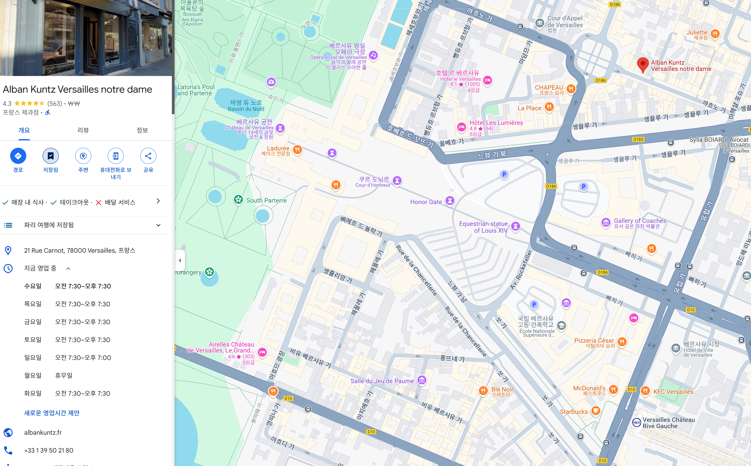Expand service options arrow next to 배달 서비스
This screenshot has width=751, height=466.
pyautogui.click(x=158, y=201)
